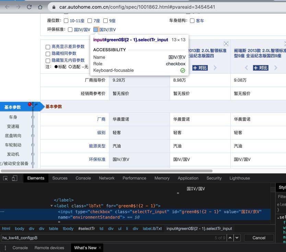Close the What's New drawer tab

(100, 248)
